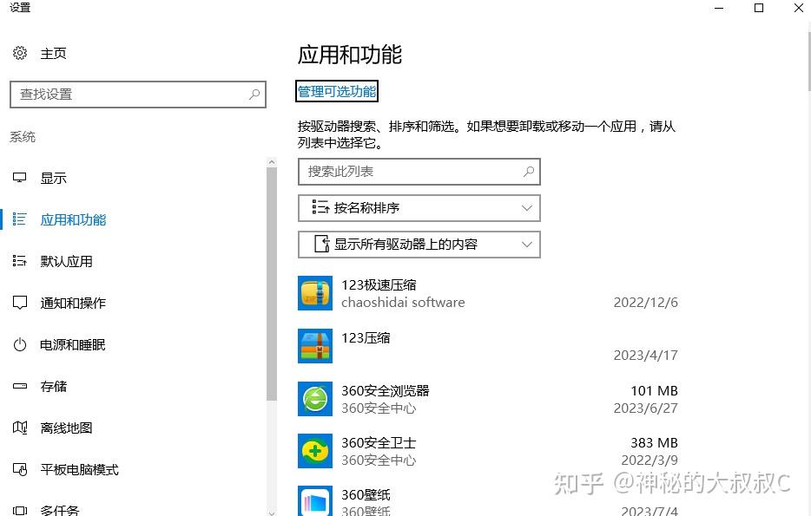Viewport: 811px width, 516px height.
Task: Click the 2022/12/6 install date
Action: tap(645, 302)
